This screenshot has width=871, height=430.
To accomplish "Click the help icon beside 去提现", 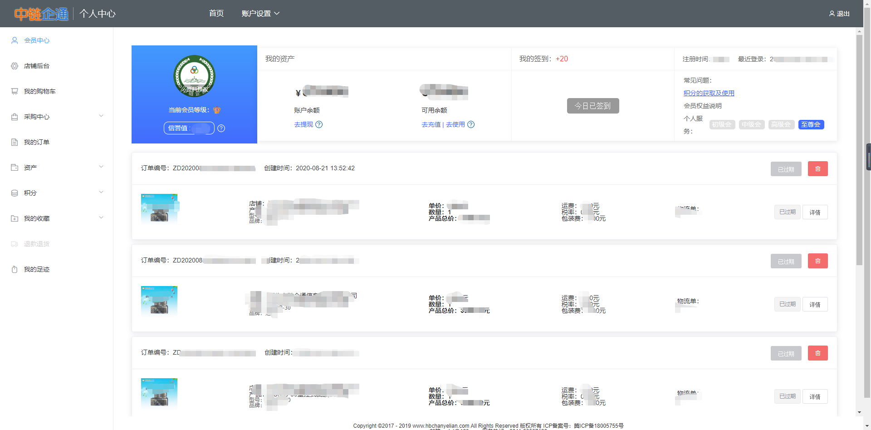I will coord(319,124).
